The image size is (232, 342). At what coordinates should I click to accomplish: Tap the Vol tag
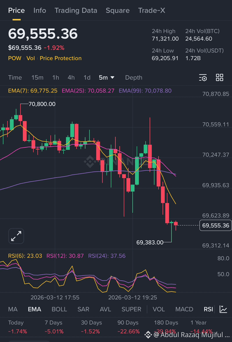31,58
